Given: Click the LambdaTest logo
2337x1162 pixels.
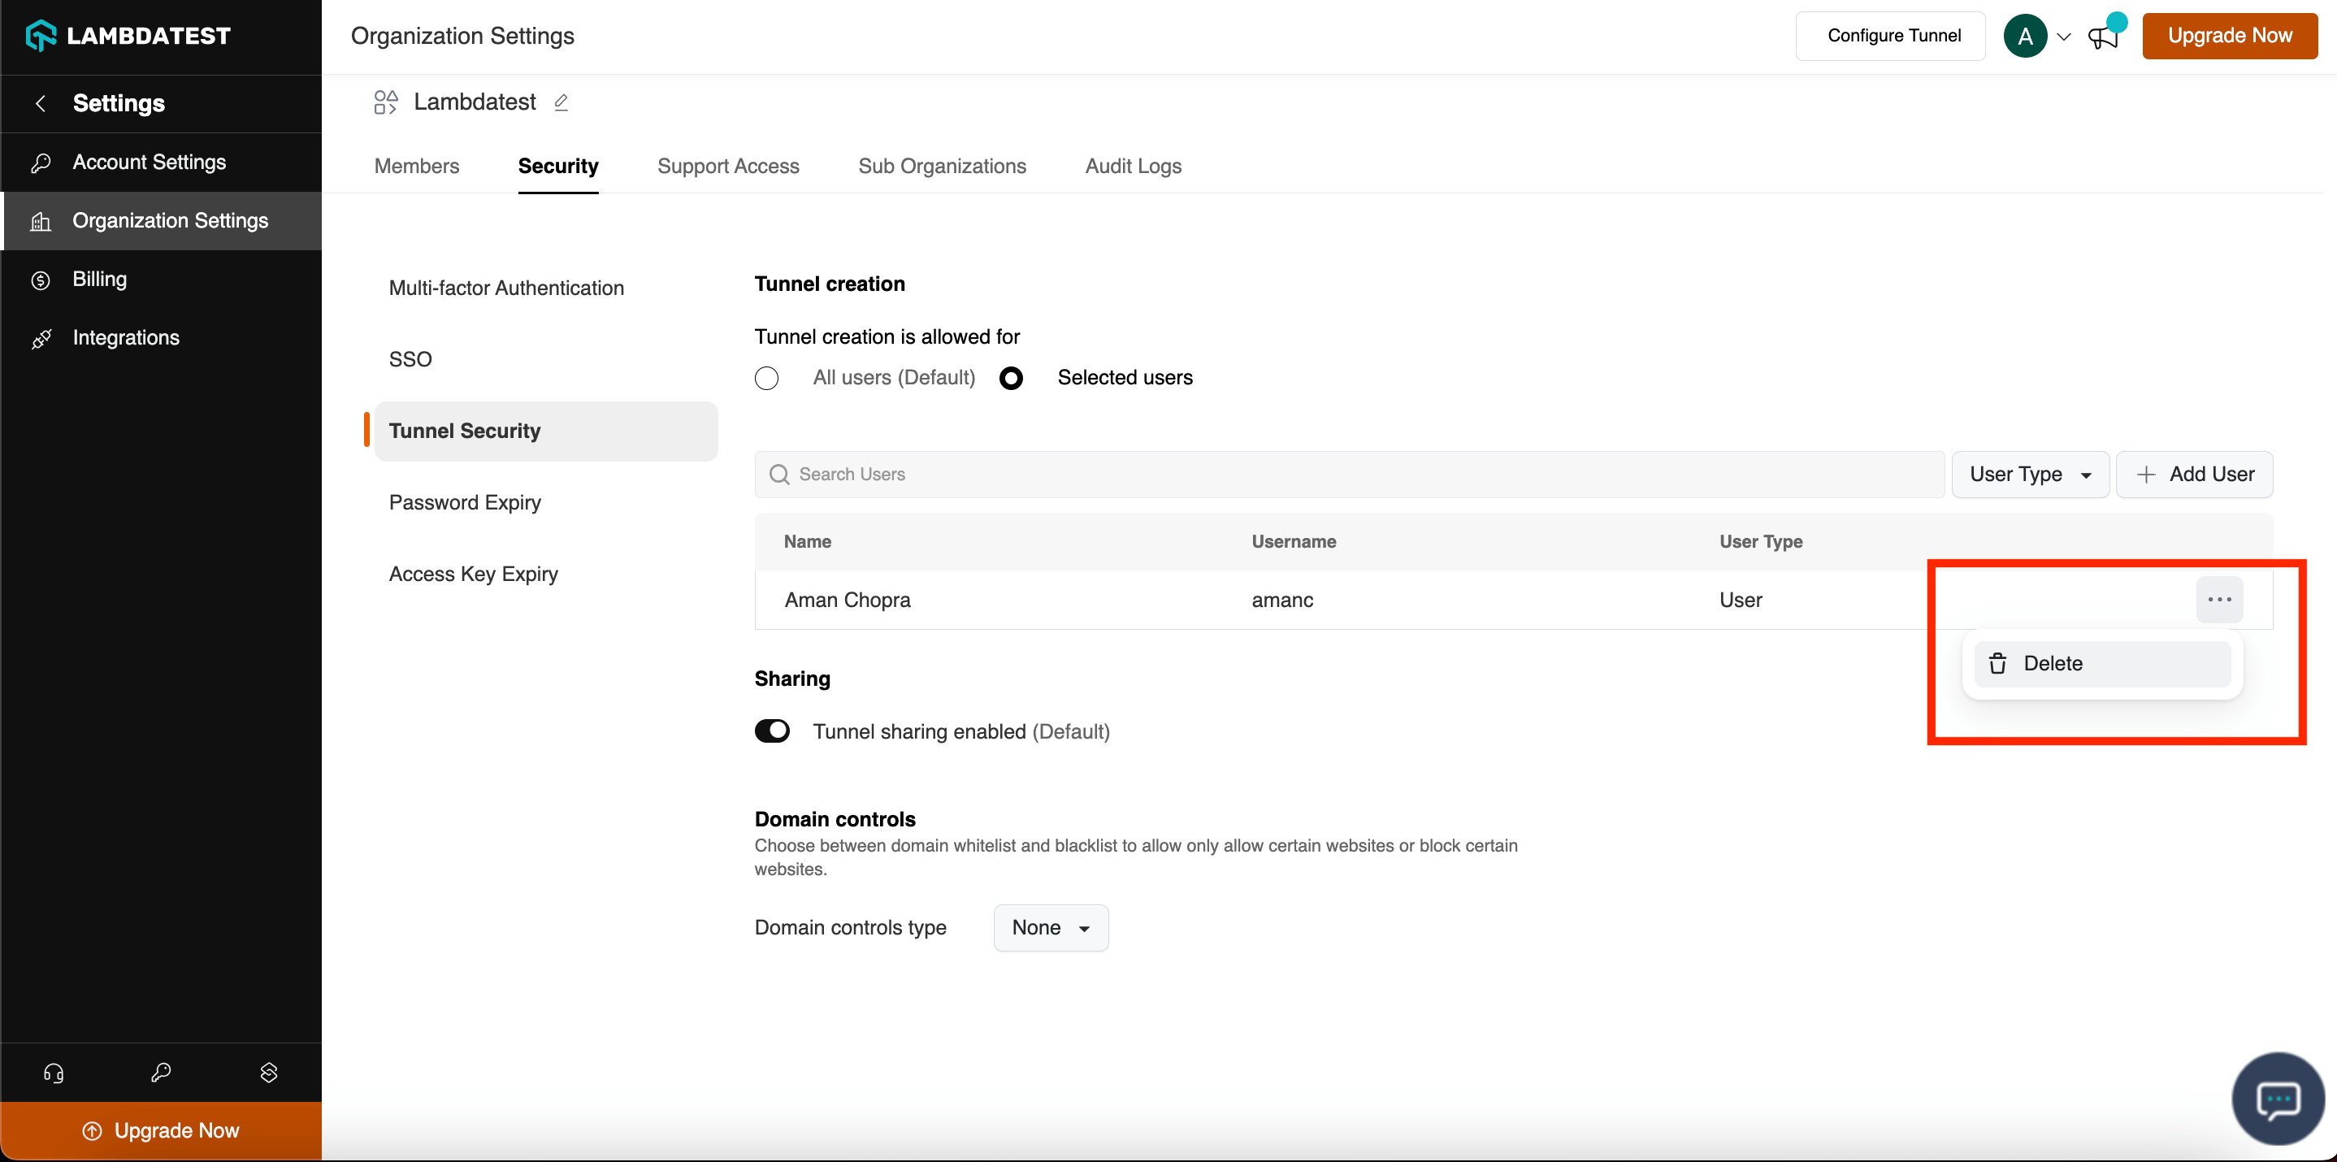Looking at the screenshot, I should pos(129,36).
